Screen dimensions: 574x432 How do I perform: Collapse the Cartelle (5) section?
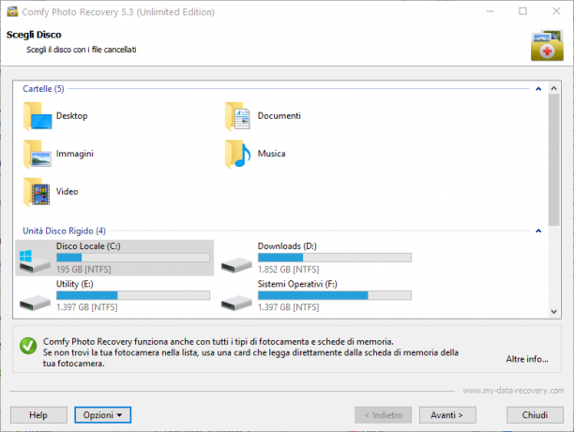click(538, 89)
